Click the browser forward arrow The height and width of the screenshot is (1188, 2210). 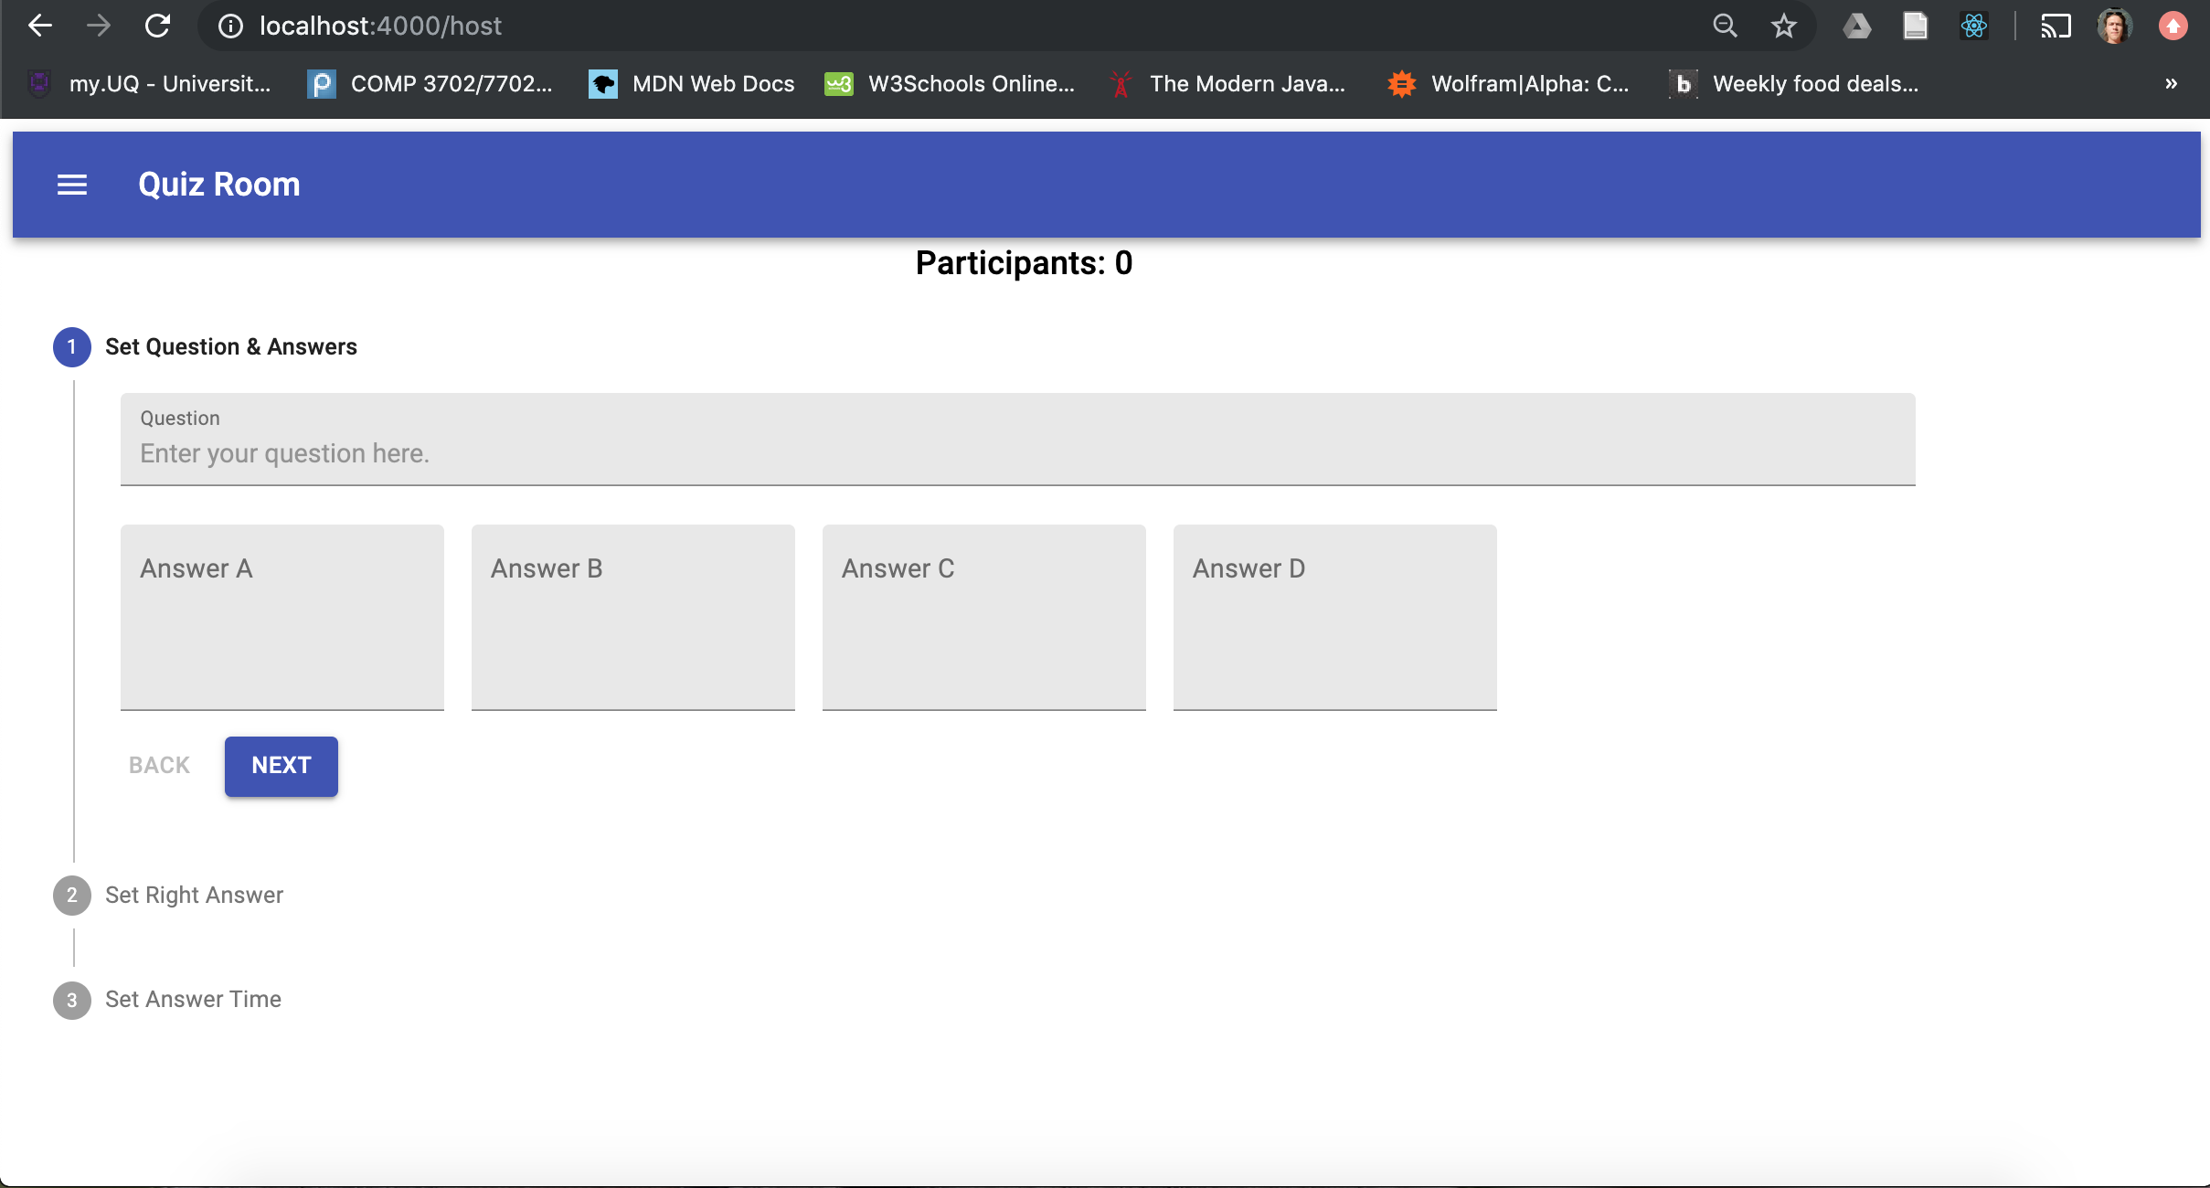99,26
